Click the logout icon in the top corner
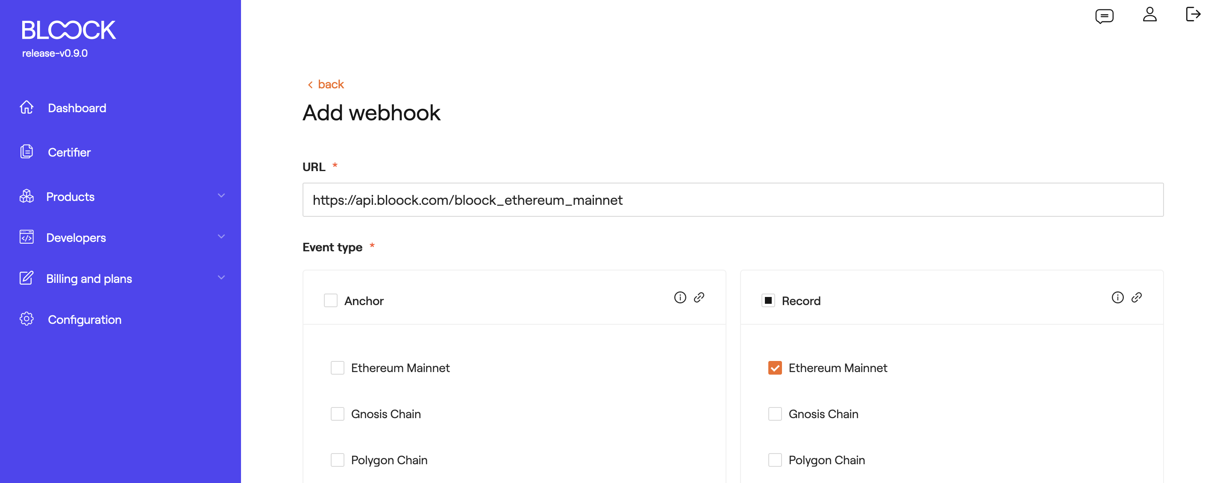1211x483 pixels. [x=1193, y=15]
